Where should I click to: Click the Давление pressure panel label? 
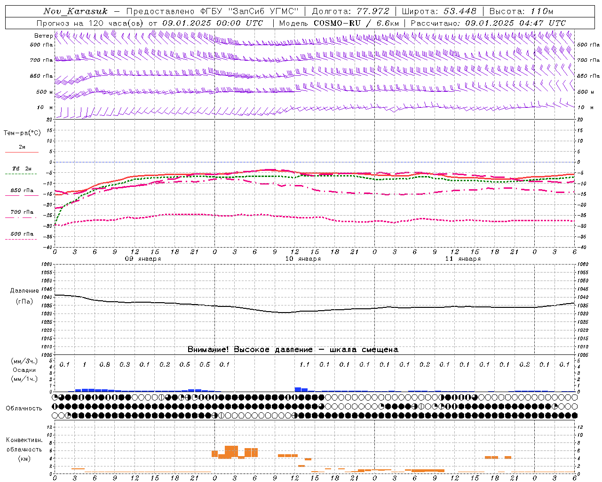(x=24, y=291)
